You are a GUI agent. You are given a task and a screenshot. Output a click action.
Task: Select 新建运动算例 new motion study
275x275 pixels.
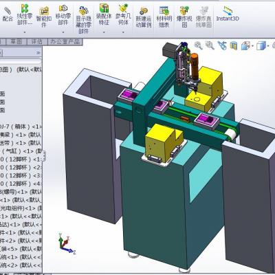pos(144,18)
